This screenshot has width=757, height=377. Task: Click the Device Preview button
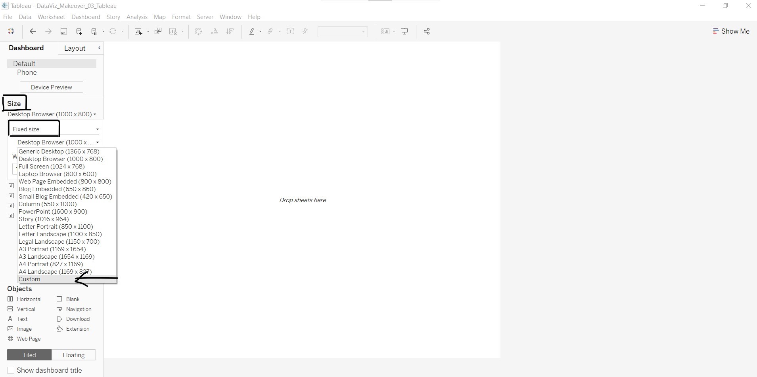pos(52,87)
